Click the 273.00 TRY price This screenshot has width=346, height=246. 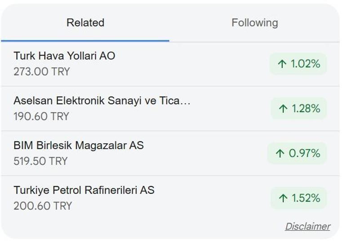[x=42, y=71]
